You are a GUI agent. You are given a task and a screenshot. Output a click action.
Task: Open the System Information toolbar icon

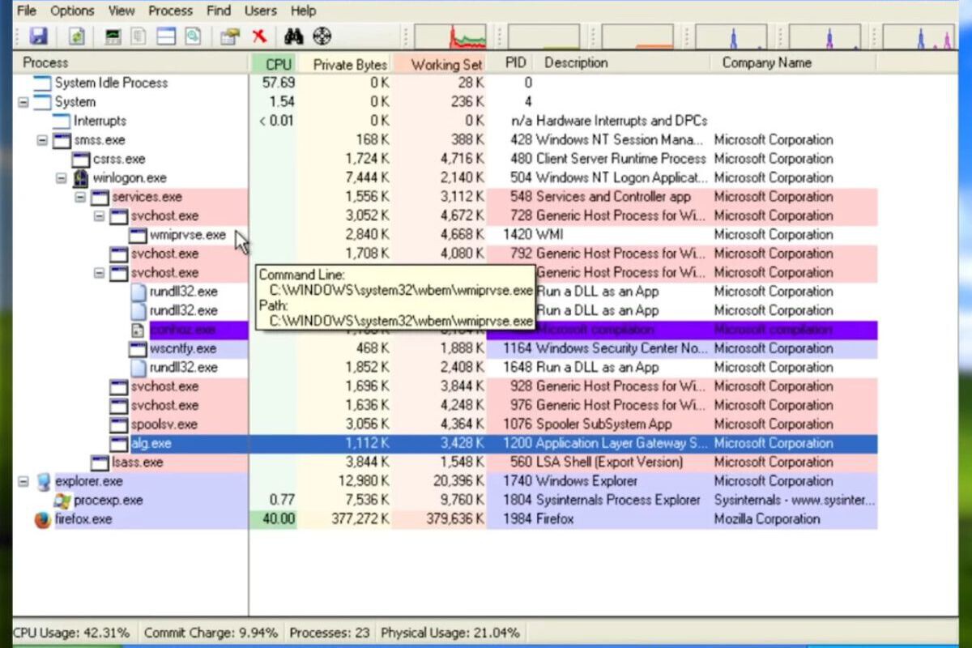(113, 36)
